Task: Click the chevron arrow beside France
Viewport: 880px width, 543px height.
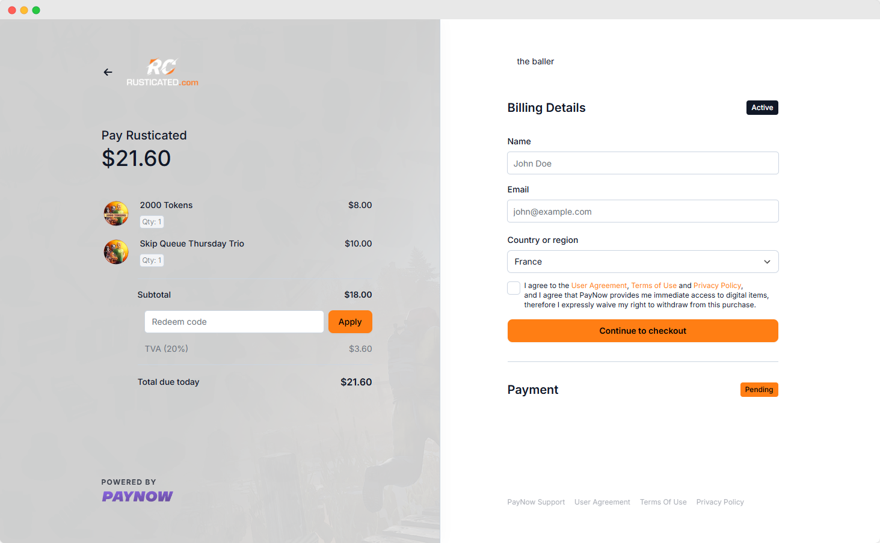Action: click(767, 262)
